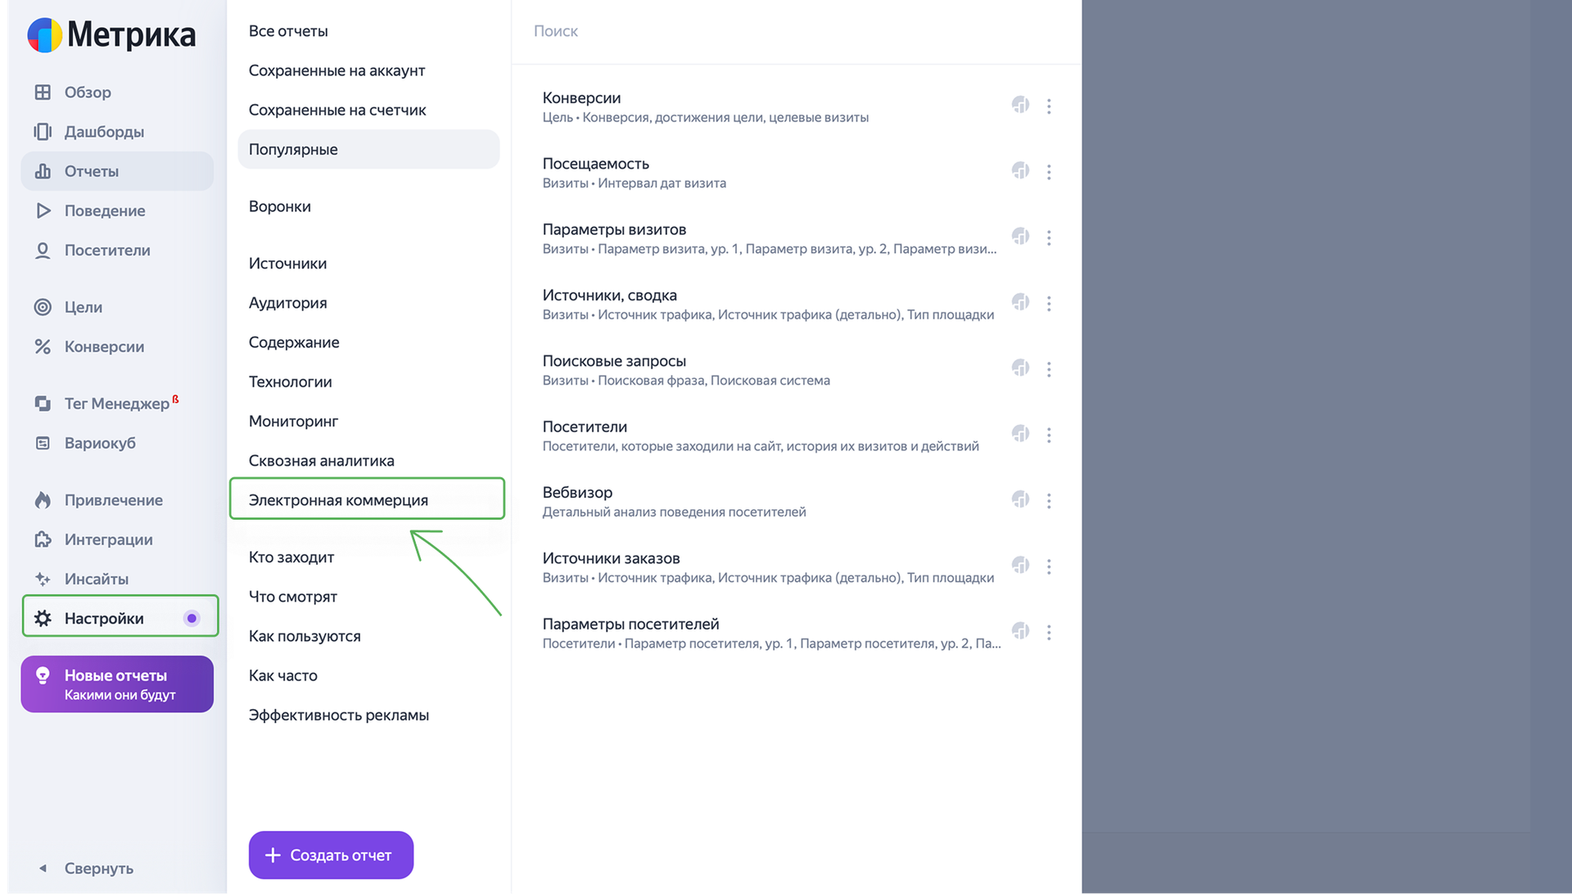
Task: Open the Электронная коммерция category
Action: [338, 499]
